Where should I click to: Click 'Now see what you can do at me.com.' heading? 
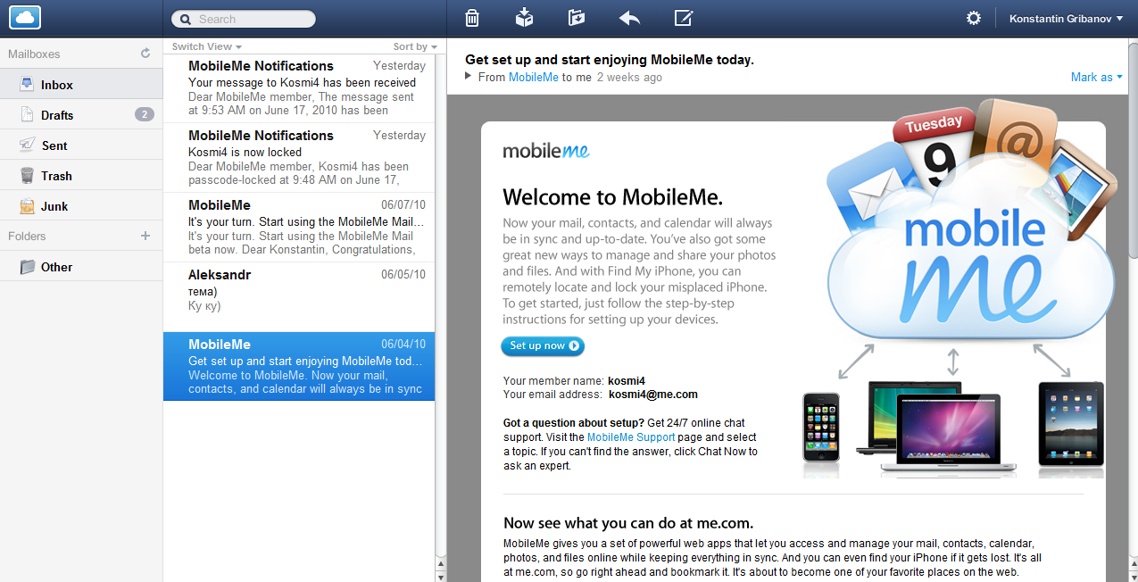pyautogui.click(x=628, y=523)
